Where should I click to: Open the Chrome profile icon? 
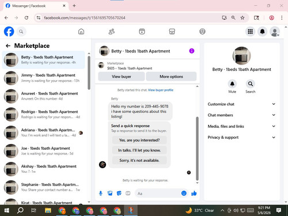[271, 18]
